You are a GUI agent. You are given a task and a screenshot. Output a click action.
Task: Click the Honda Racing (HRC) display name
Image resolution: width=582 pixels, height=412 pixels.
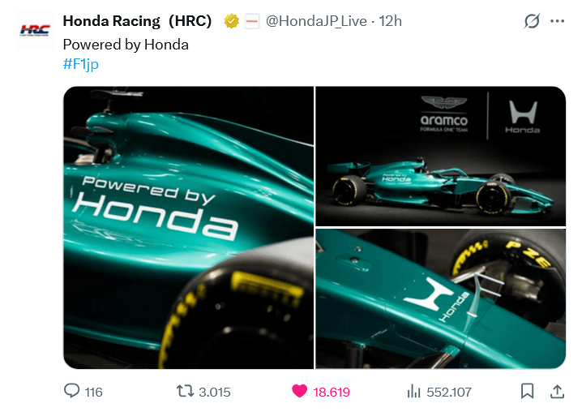pyautogui.click(x=137, y=21)
